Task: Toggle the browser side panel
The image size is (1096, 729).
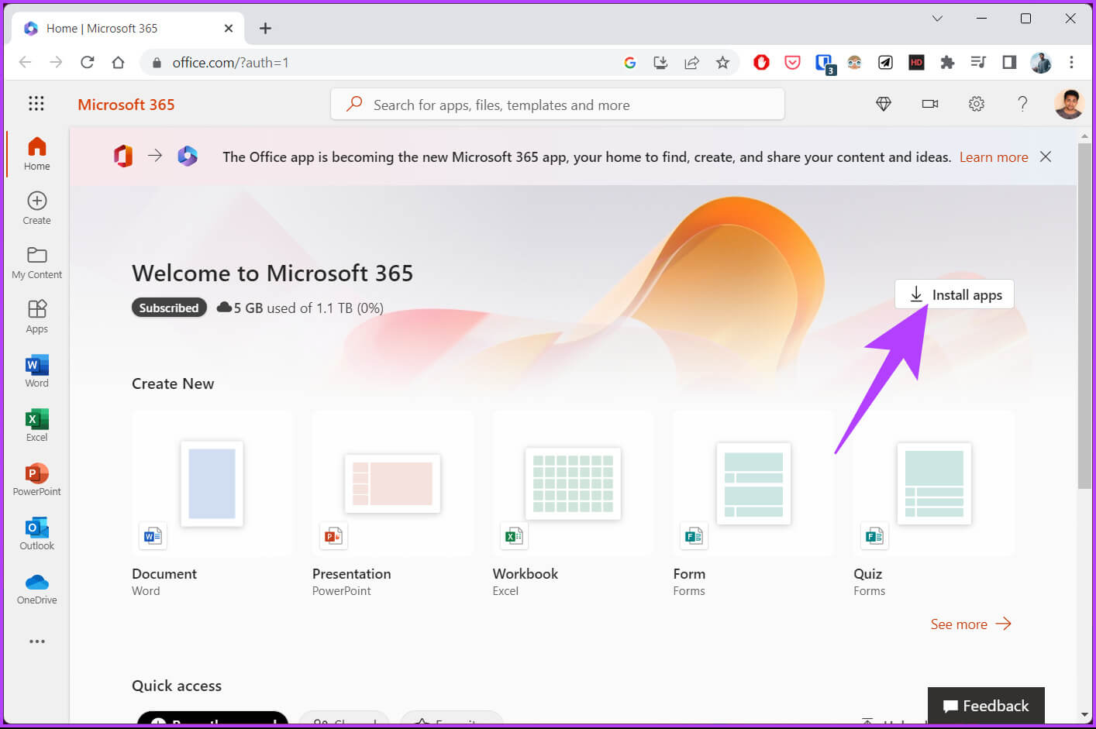Action: click(x=1009, y=63)
